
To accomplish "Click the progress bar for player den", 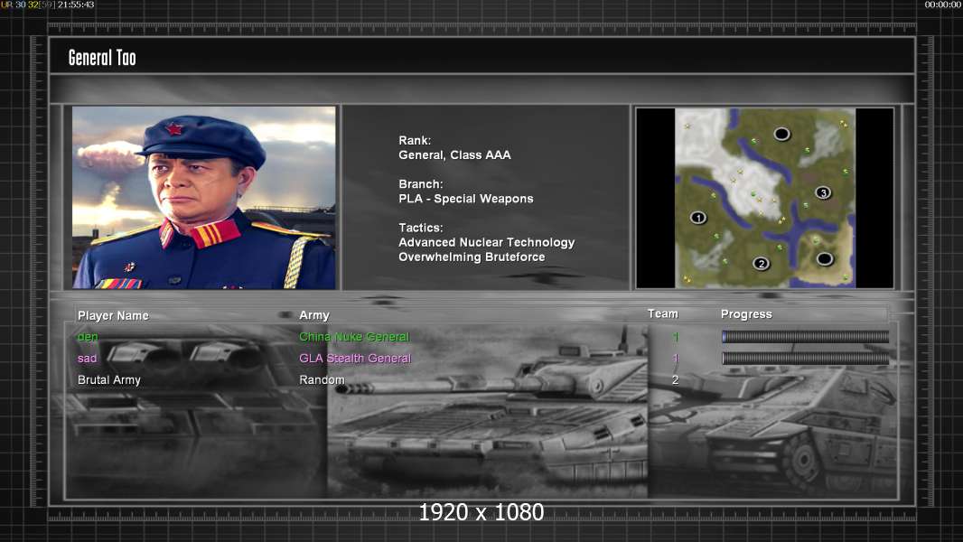I will [x=805, y=337].
